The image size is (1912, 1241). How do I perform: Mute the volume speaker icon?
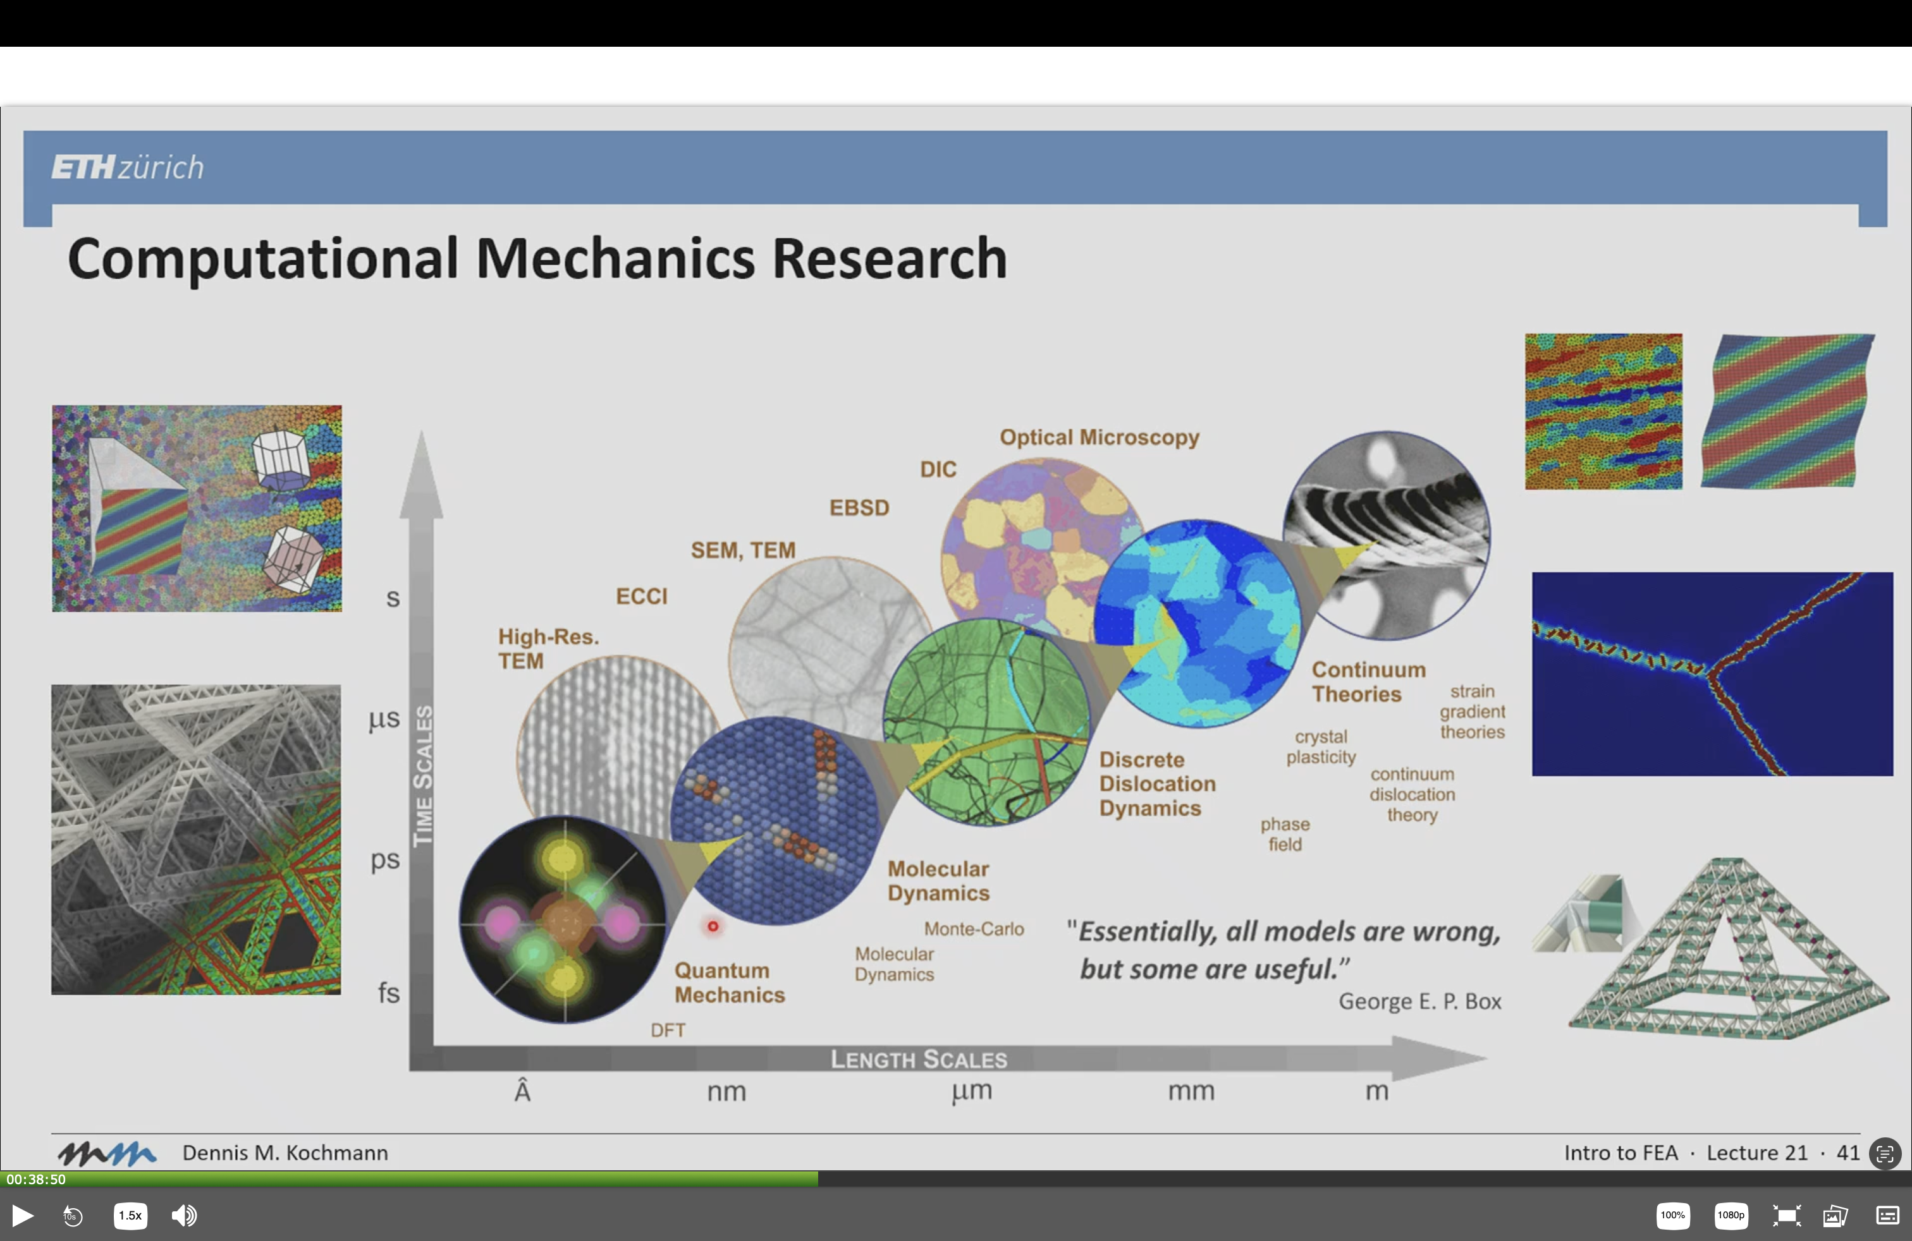pyautogui.click(x=184, y=1215)
